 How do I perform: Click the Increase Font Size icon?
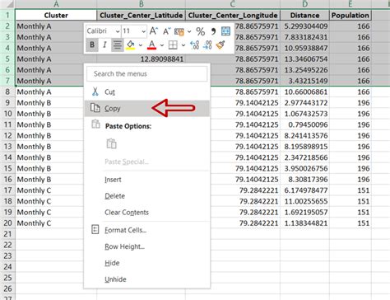point(154,31)
